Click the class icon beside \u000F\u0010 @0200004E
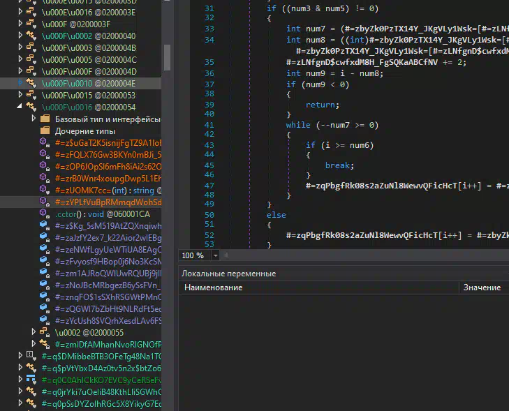Viewport: 509px width, 411px height. pos(31,83)
